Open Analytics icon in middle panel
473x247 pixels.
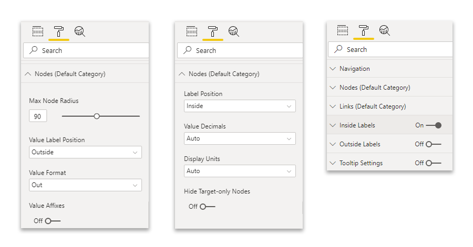point(233,31)
